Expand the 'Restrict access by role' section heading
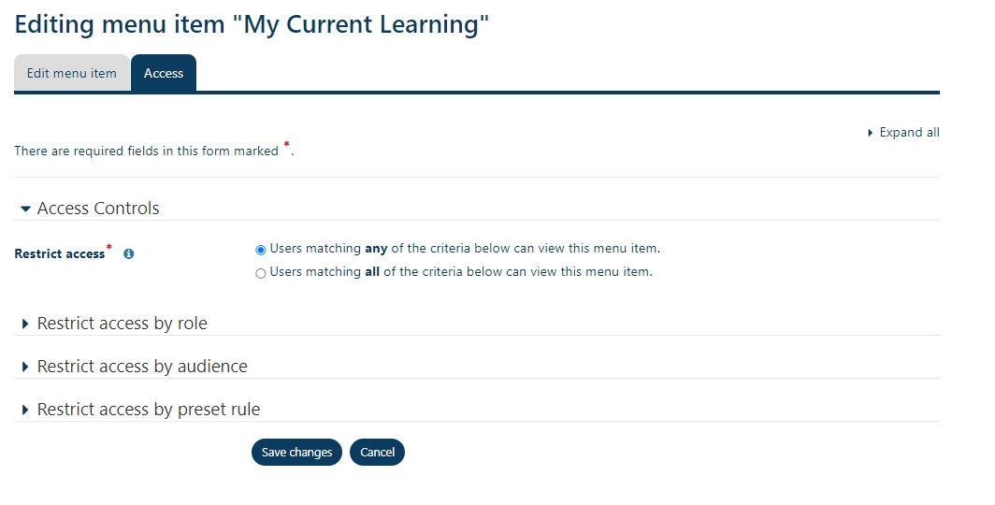Image resolution: width=995 pixels, height=505 pixels. [x=122, y=324]
